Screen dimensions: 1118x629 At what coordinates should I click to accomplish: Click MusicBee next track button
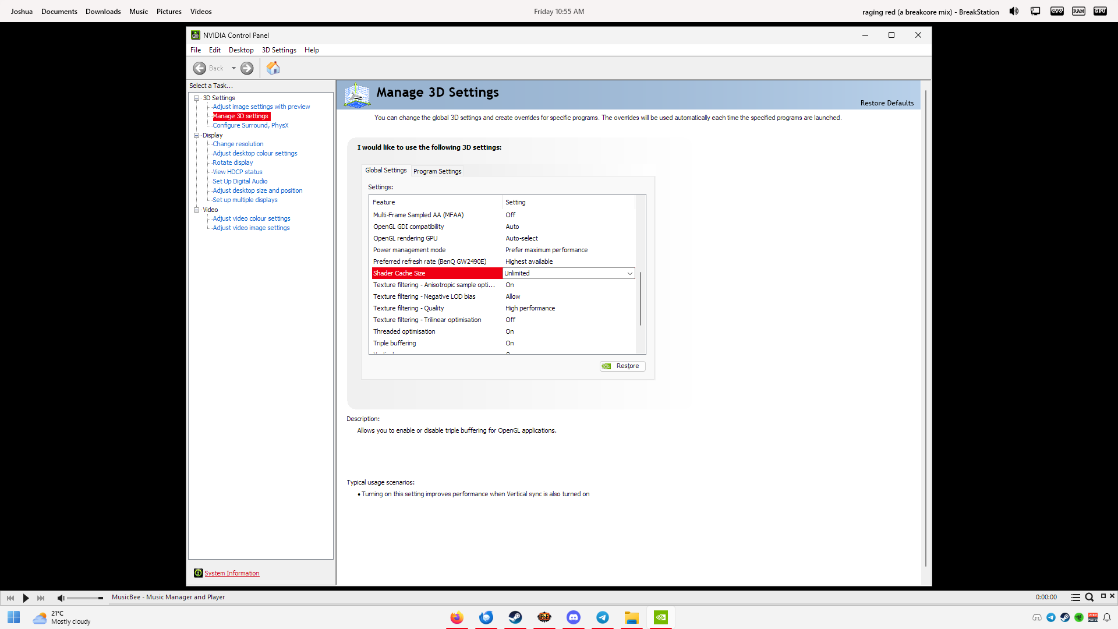[x=41, y=598]
